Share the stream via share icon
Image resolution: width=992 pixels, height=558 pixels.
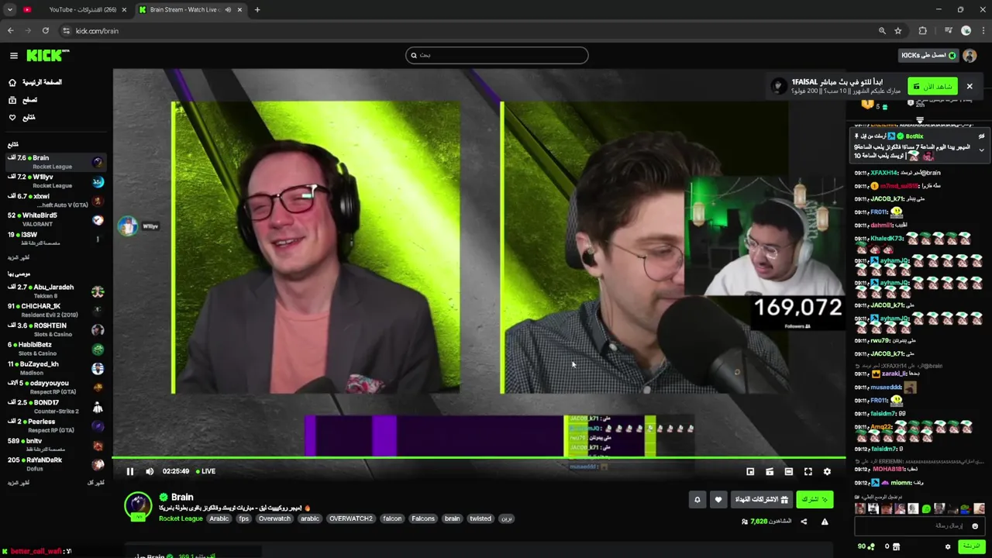(x=804, y=522)
